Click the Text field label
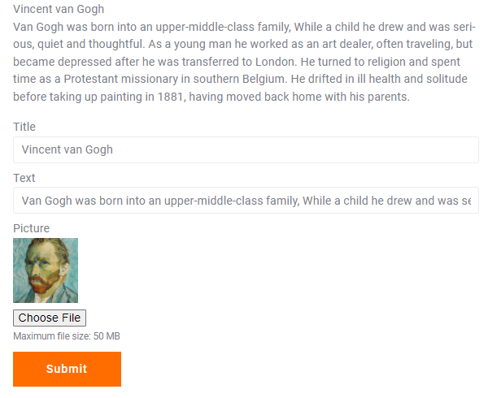The width and height of the screenshot is (488, 398). pos(24,178)
